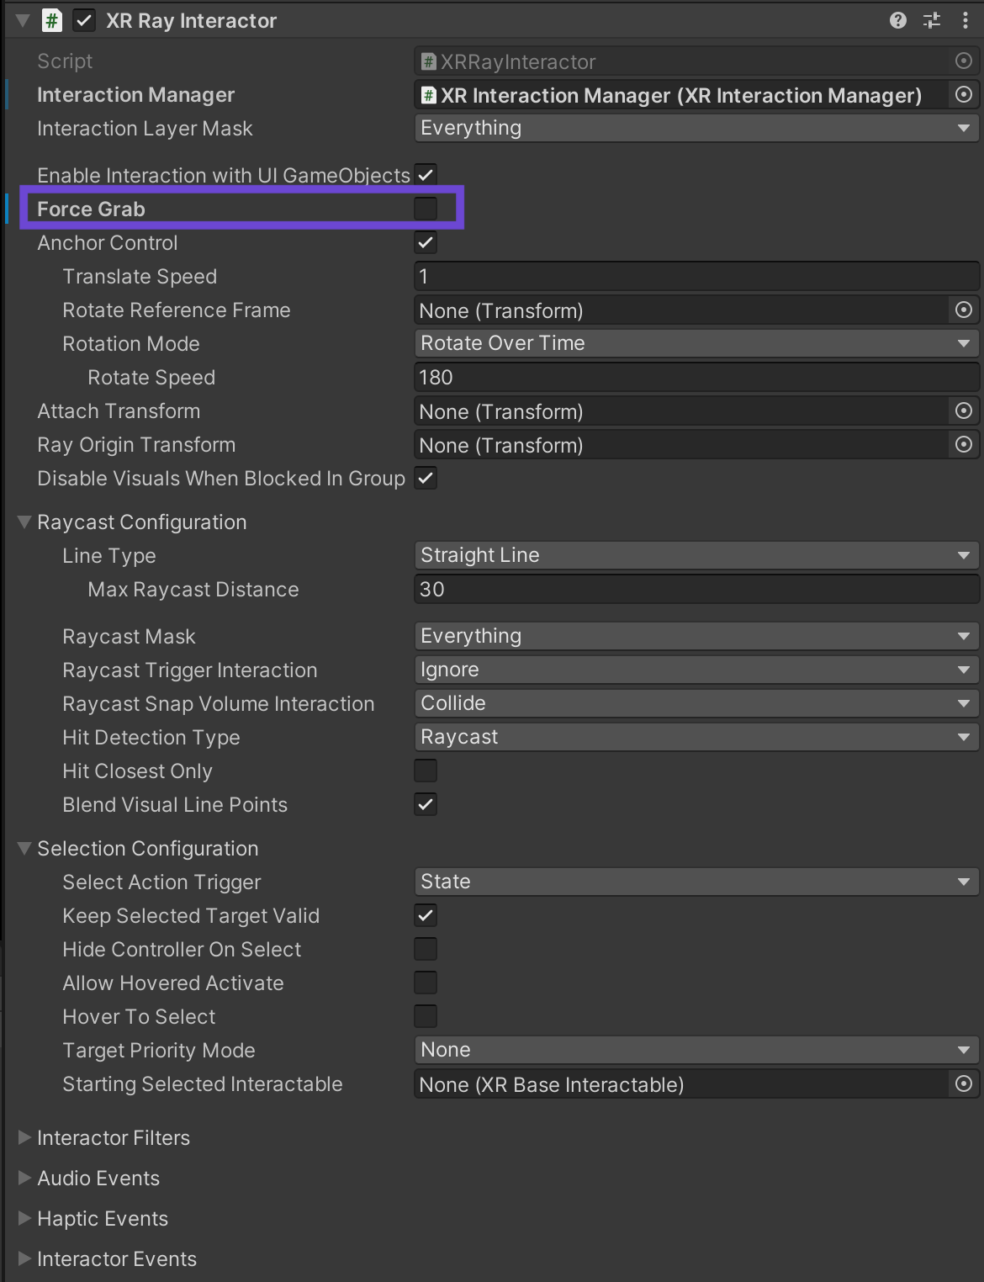Open the object picker for Starting Selected Interactable

coord(963,1084)
